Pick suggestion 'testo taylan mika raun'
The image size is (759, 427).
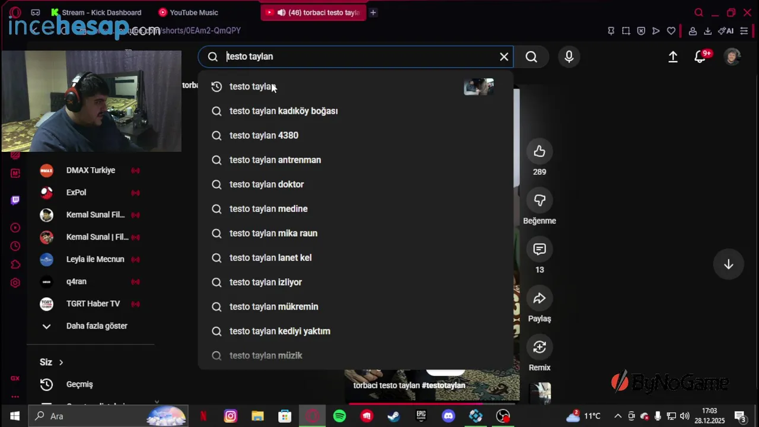coord(356,233)
